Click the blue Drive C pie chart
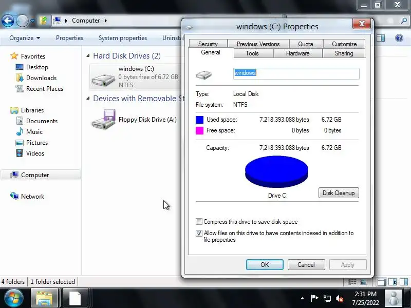This screenshot has width=411, height=308. point(276,171)
